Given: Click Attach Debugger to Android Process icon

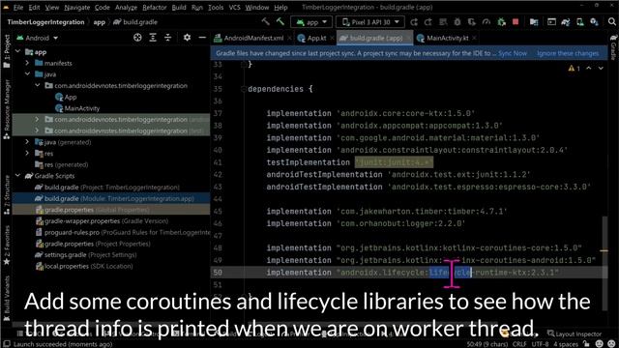Looking at the screenshot, I should click(501, 22).
